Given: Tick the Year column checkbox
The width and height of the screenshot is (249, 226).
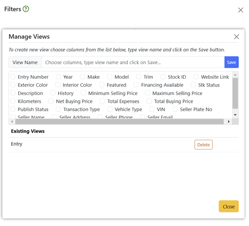Looking at the screenshot, I should [58, 77].
